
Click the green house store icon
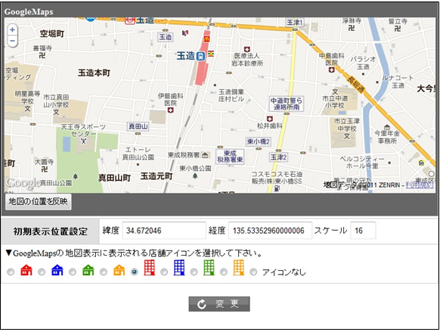[88, 270]
